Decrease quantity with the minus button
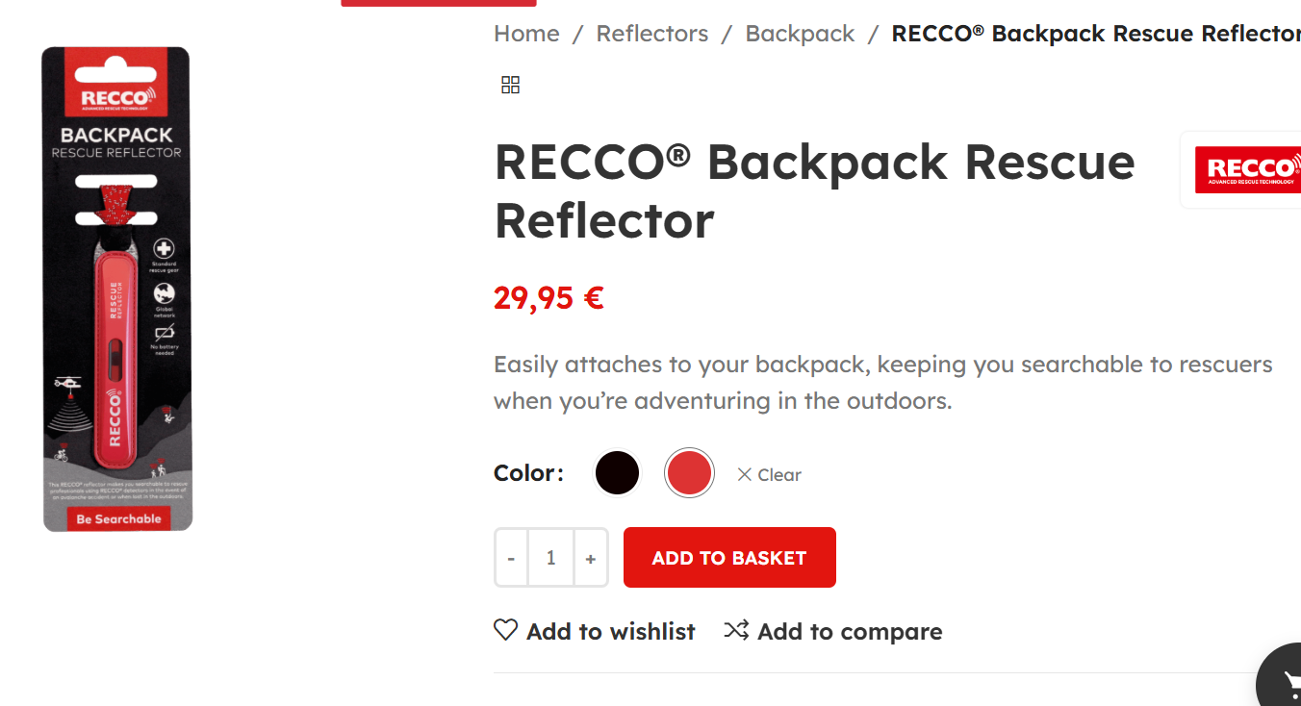The height and width of the screenshot is (706, 1301). 511,558
